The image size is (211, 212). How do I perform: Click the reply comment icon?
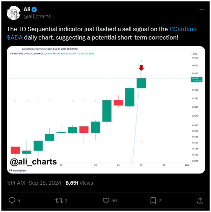coord(12,200)
